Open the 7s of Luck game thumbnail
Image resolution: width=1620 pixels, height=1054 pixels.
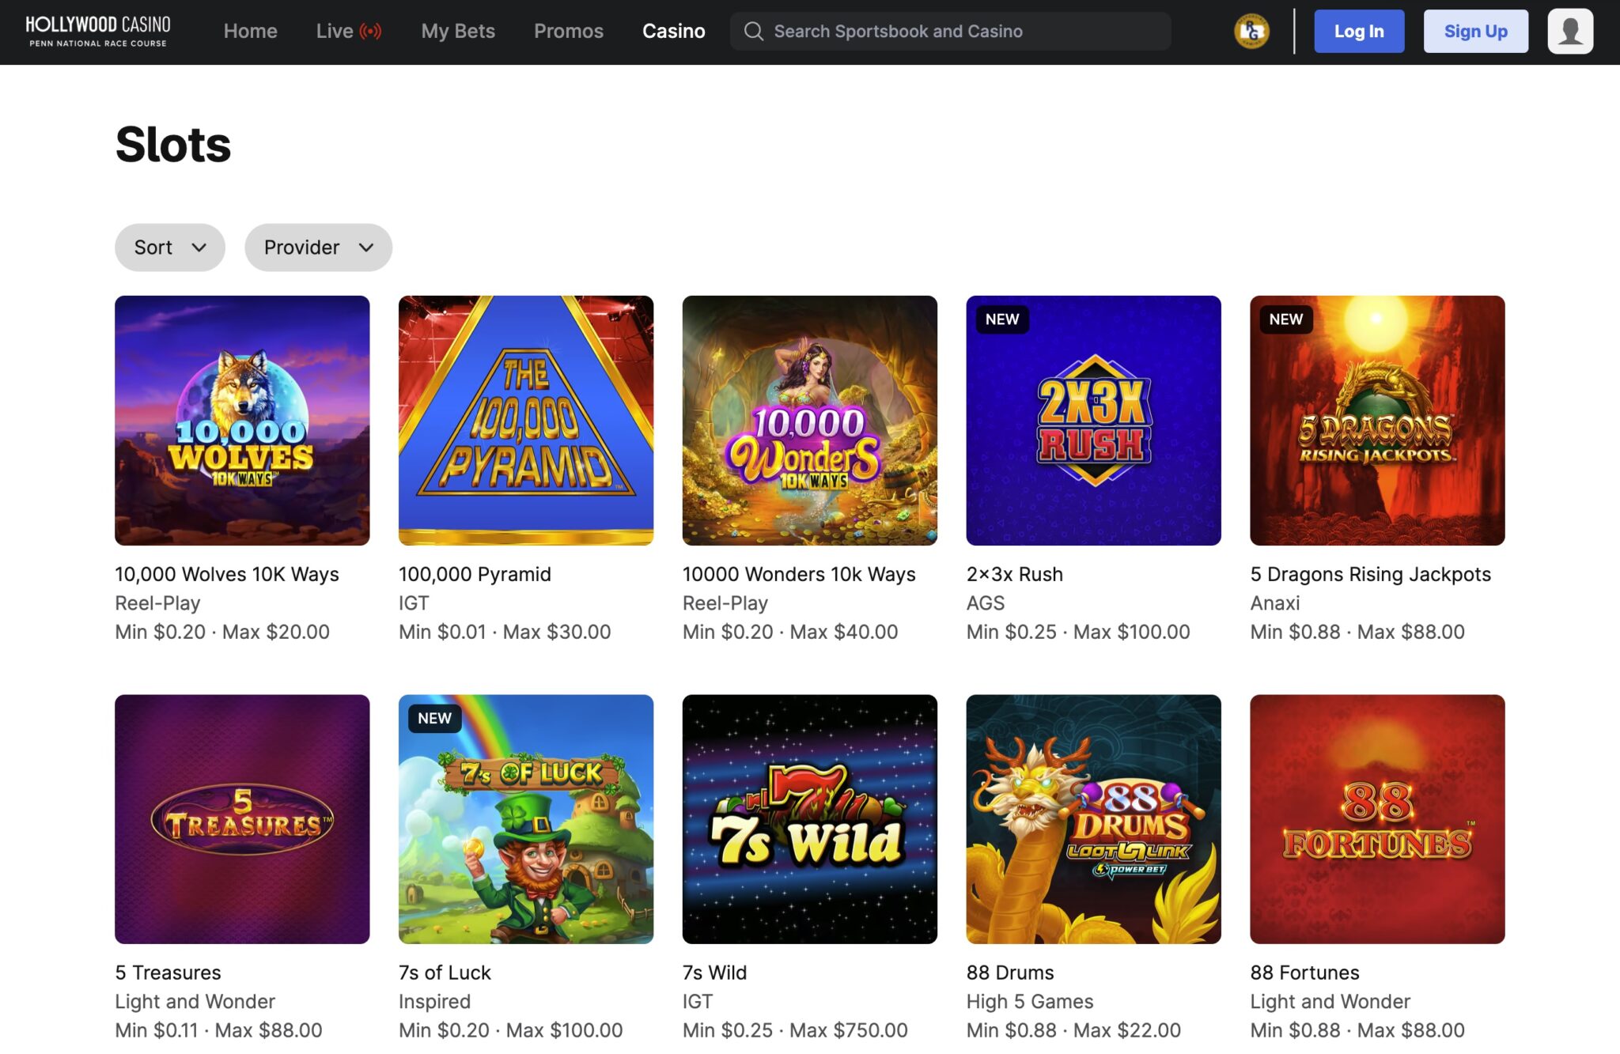point(526,819)
